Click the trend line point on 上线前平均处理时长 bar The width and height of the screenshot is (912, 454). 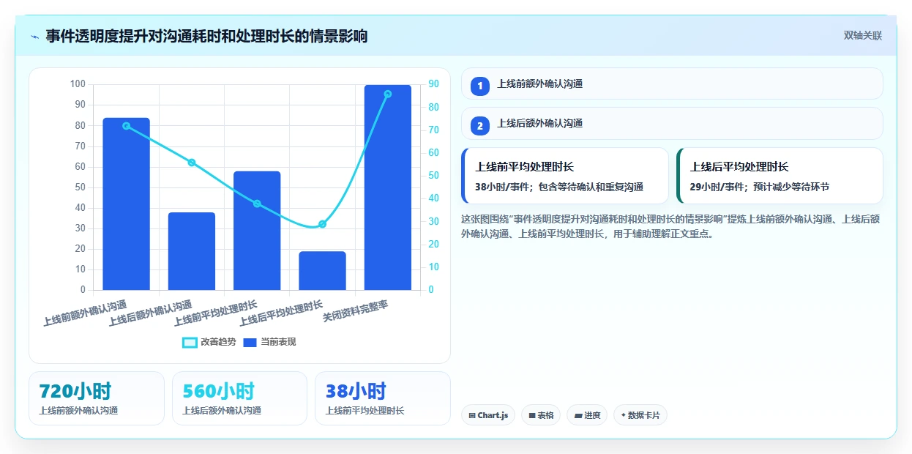coord(257,204)
